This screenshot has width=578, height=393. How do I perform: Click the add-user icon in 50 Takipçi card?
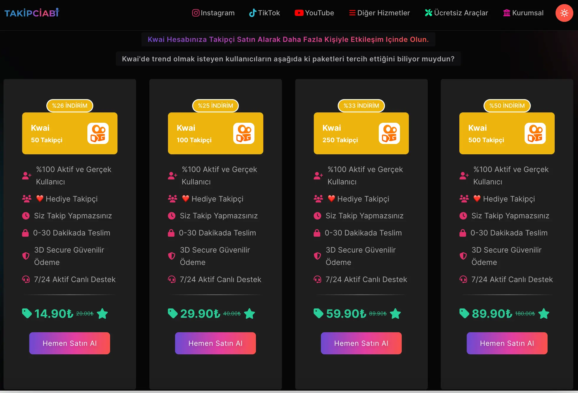(x=27, y=176)
